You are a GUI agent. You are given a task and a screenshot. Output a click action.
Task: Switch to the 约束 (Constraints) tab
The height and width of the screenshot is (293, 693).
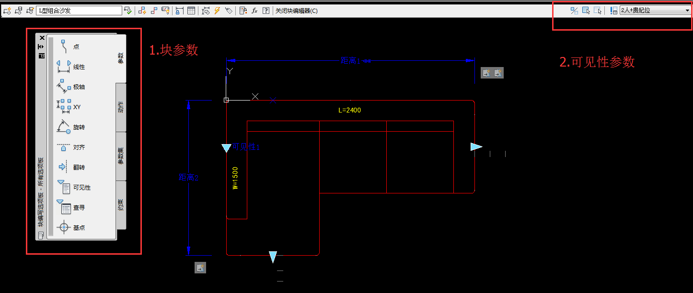tap(121, 205)
